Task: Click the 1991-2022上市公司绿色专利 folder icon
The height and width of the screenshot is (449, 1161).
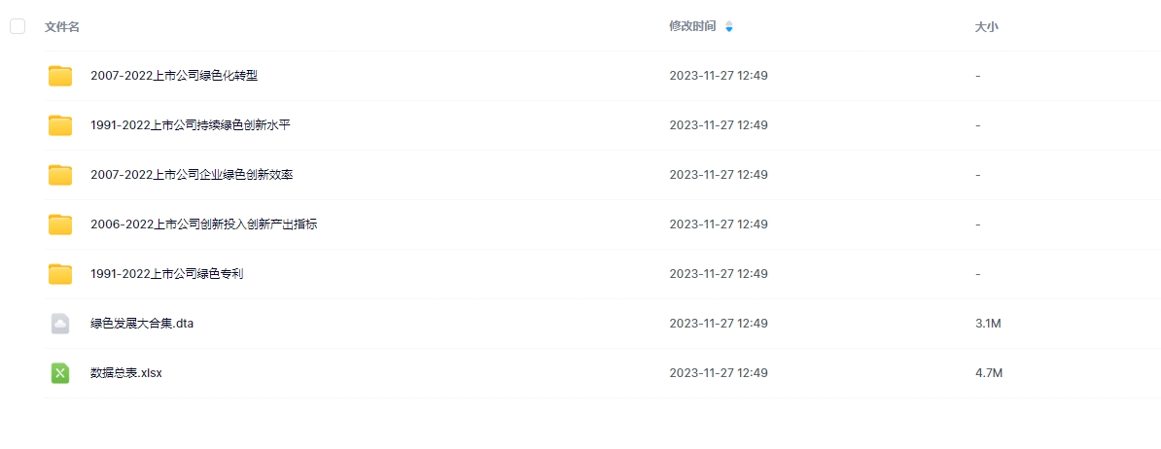Action: coord(60,274)
